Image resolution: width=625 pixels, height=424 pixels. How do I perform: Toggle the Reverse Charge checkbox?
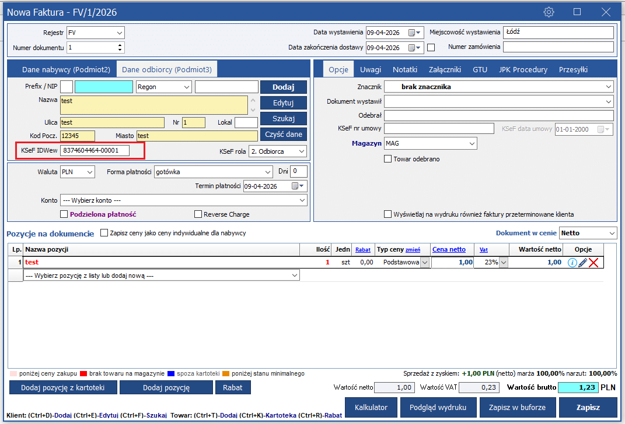[198, 214]
